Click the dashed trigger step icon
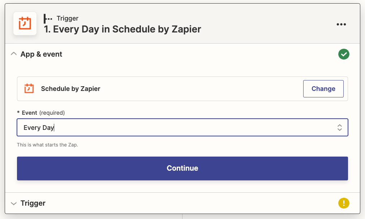The width and height of the screenshot is (365, 219). (x=48, y=18)
